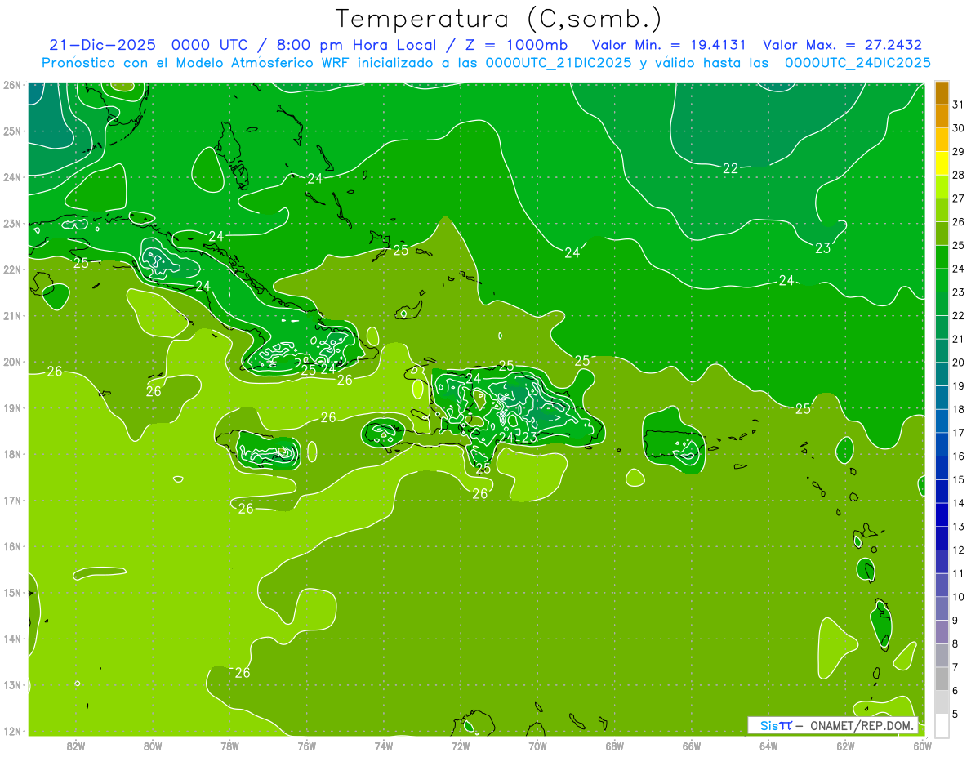
Task: Click the color swatch between 30 and 31
Action: [x=942, y=117]
